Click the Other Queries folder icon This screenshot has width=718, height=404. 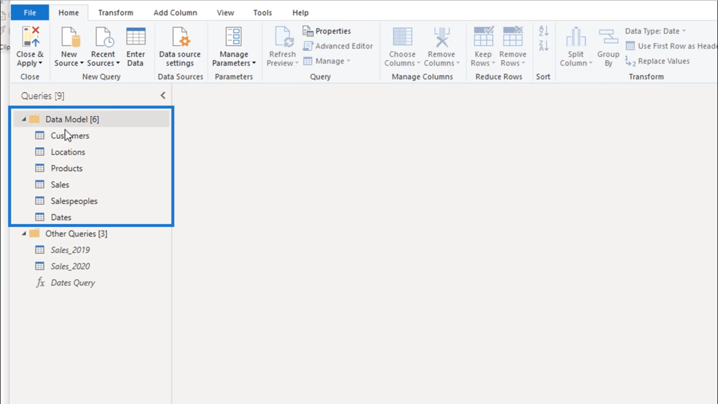pyautogui.click(x=34, y=233)
